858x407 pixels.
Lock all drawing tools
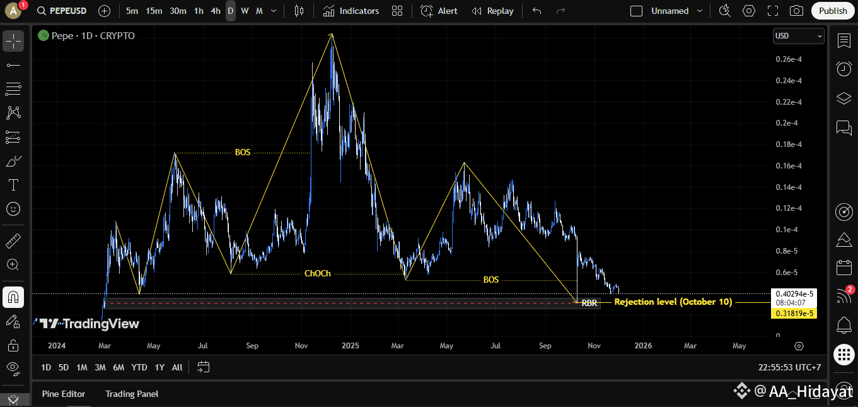(x=13, y=345)
